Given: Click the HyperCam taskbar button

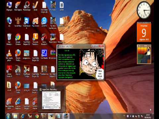Looking at the screenshot, I should (51, 116).
